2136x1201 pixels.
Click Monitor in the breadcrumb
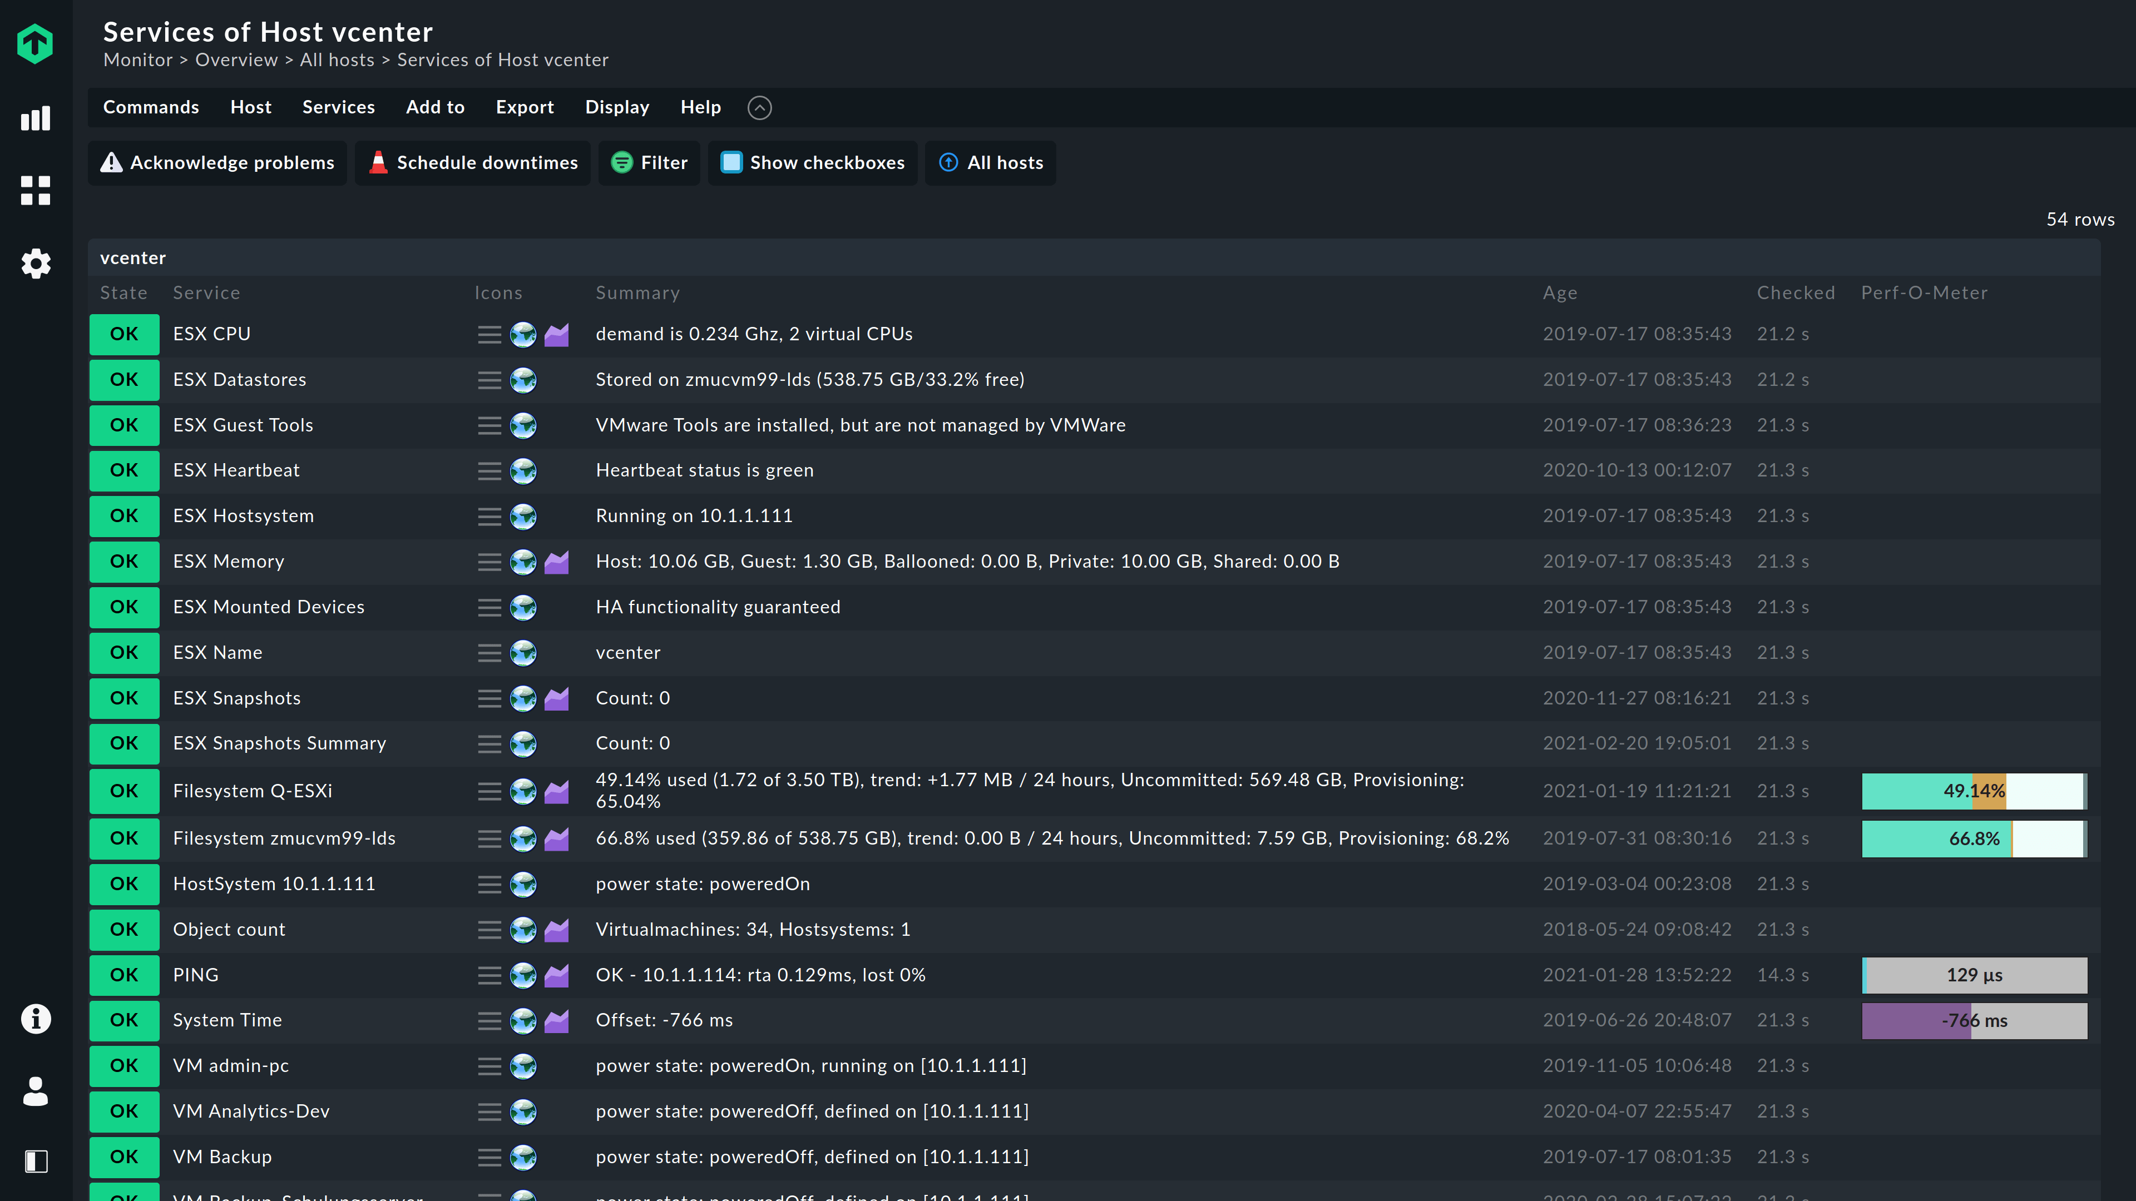137,59
